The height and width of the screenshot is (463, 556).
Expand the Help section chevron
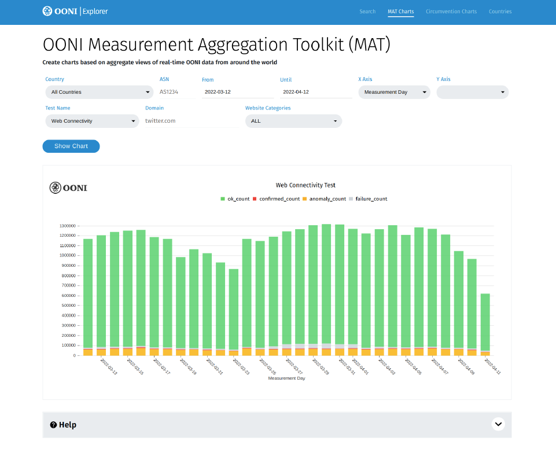click(x=498, y=424)
